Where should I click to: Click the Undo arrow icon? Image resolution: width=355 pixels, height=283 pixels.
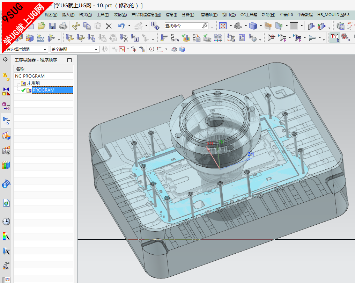pyautogui.click(x=121, y=26)
